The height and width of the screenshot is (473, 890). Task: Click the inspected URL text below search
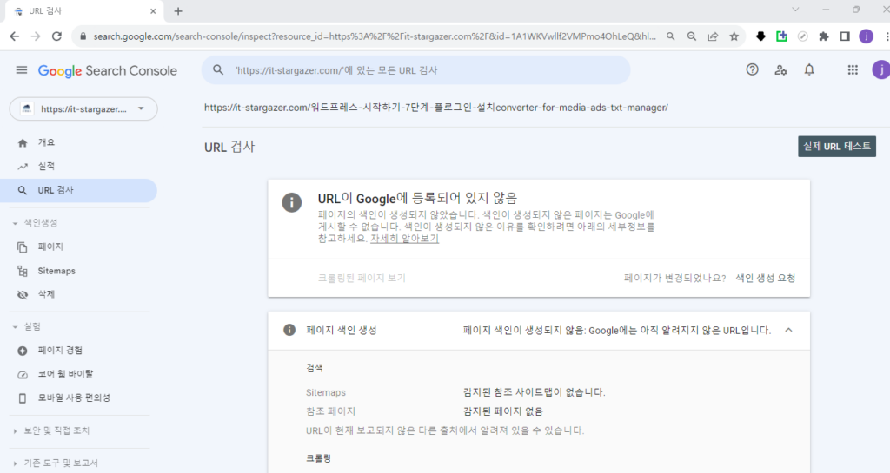click(436, 108)
